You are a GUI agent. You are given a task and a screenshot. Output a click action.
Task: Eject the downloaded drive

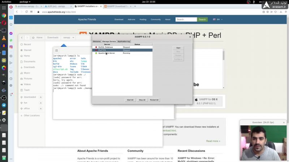tap(40, 97)
